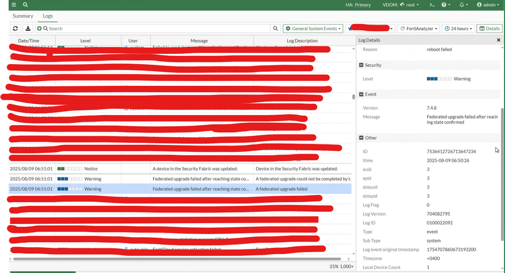Add a search filter with plus icon
The height and width of the screenshot is (273, 505).
[39, 29]
